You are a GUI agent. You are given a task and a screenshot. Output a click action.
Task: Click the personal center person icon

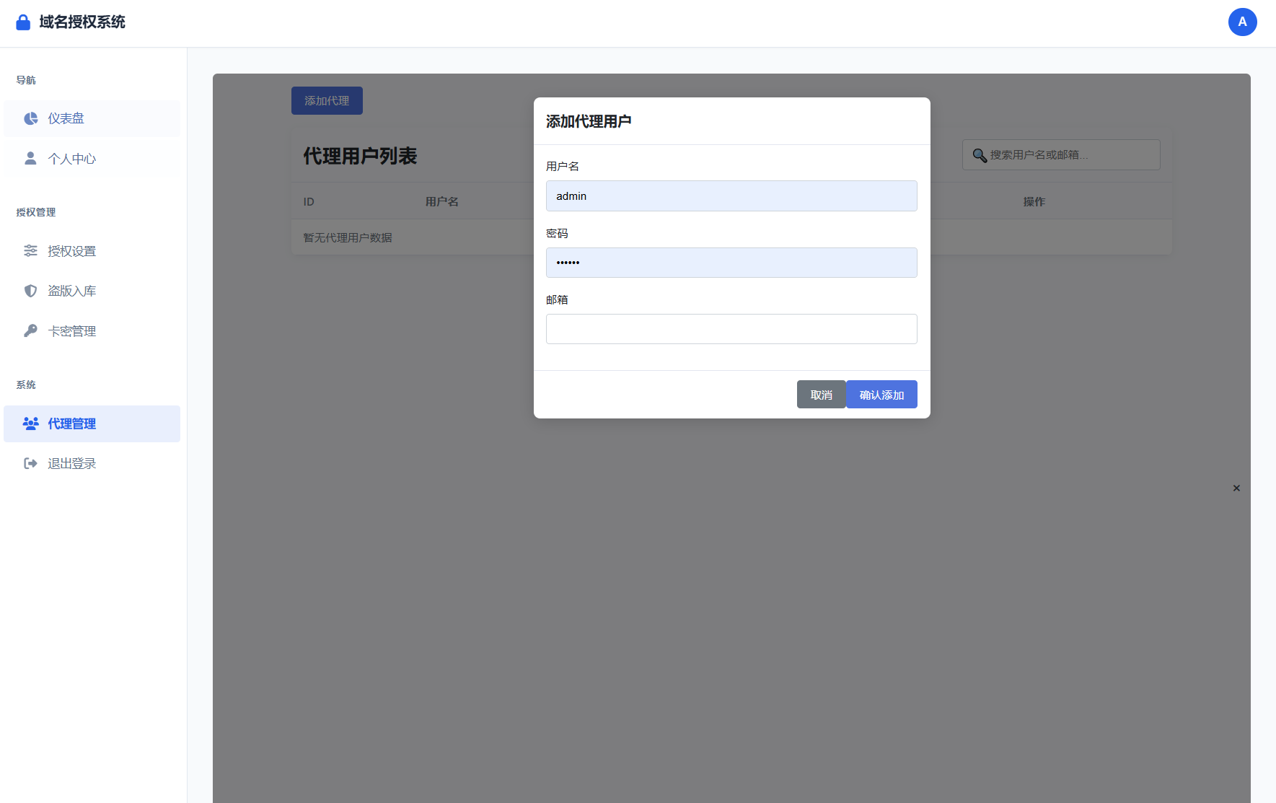tap(30, 159)
